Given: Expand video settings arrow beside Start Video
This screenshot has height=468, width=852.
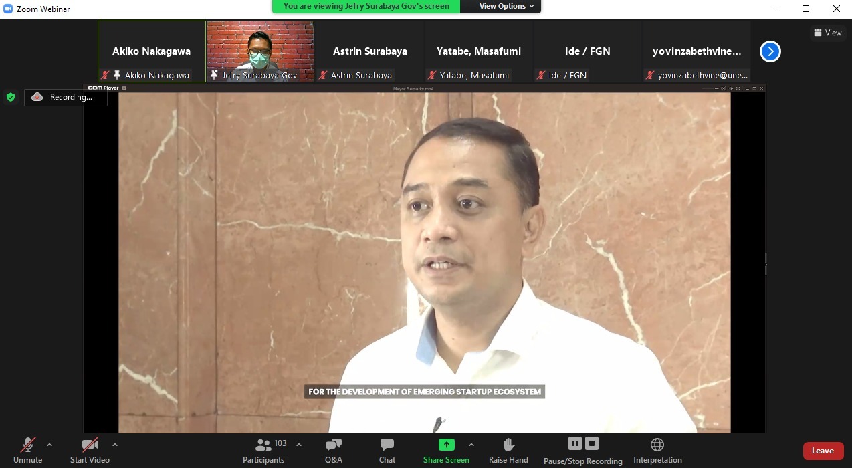Looking at the screenshot, I should (x=115, y=445).
